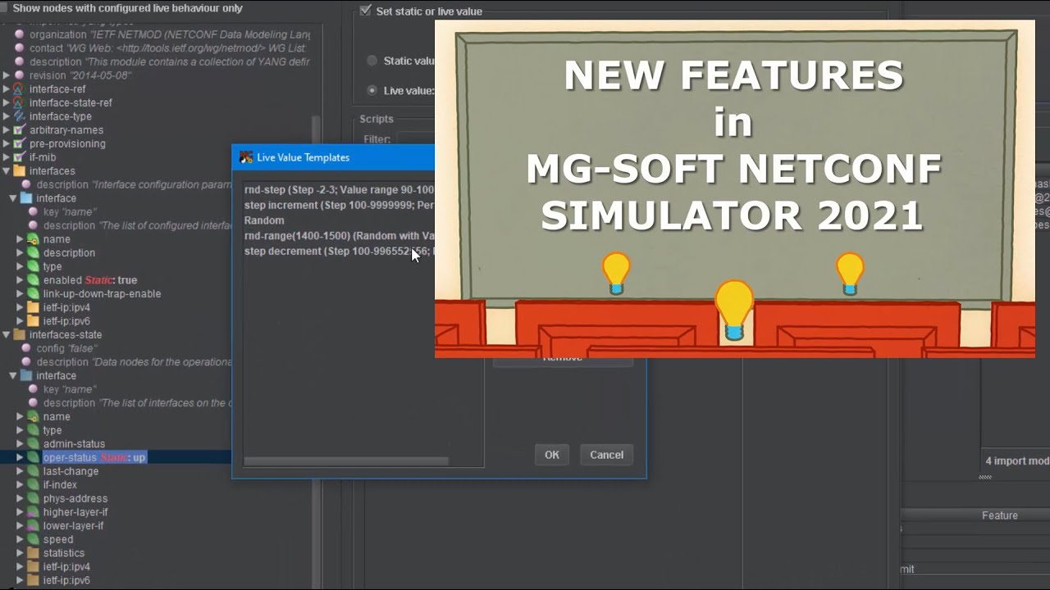The height and width of the screenshot is (590, 1050).
Task: Select the arbitrary-names tree row
Action: coord(66,130)
